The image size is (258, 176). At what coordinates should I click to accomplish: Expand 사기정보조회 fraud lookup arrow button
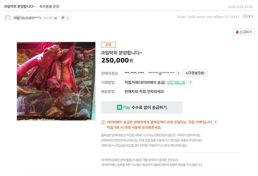click(195, 73)
